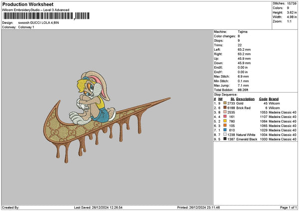Pick the yellow swatch beside thread 780

[x=225, y=121]
